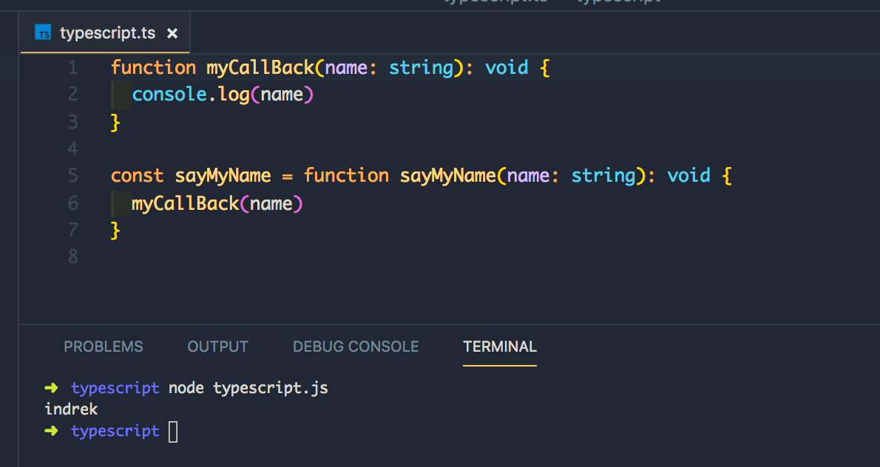880x467 pixels.
Task: Click the 'indrek' output line in terminal
Action: tap(71, 409)
